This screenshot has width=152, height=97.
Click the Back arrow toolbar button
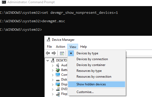coord(48,53)
